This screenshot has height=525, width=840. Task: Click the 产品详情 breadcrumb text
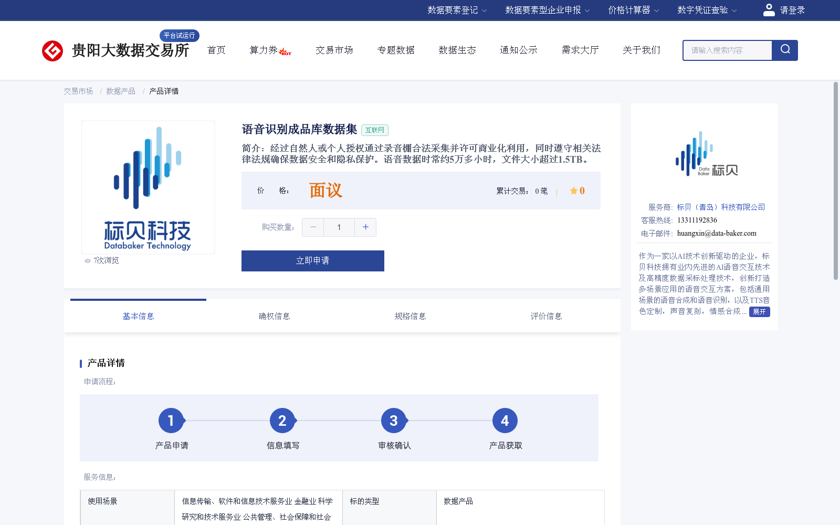(x=164, y=91)
